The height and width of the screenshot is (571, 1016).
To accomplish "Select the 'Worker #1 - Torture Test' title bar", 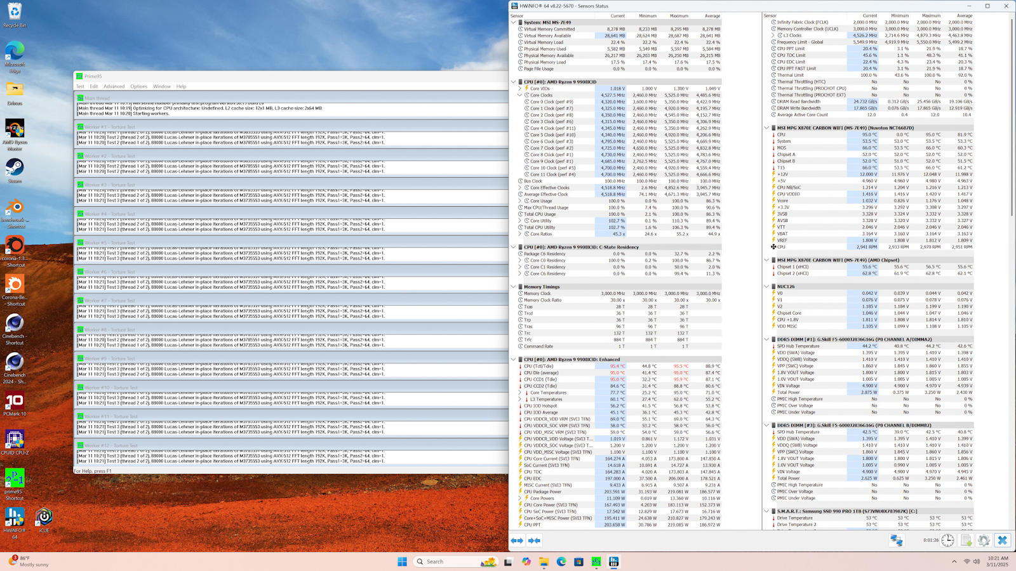I will [x=291, y=127].
